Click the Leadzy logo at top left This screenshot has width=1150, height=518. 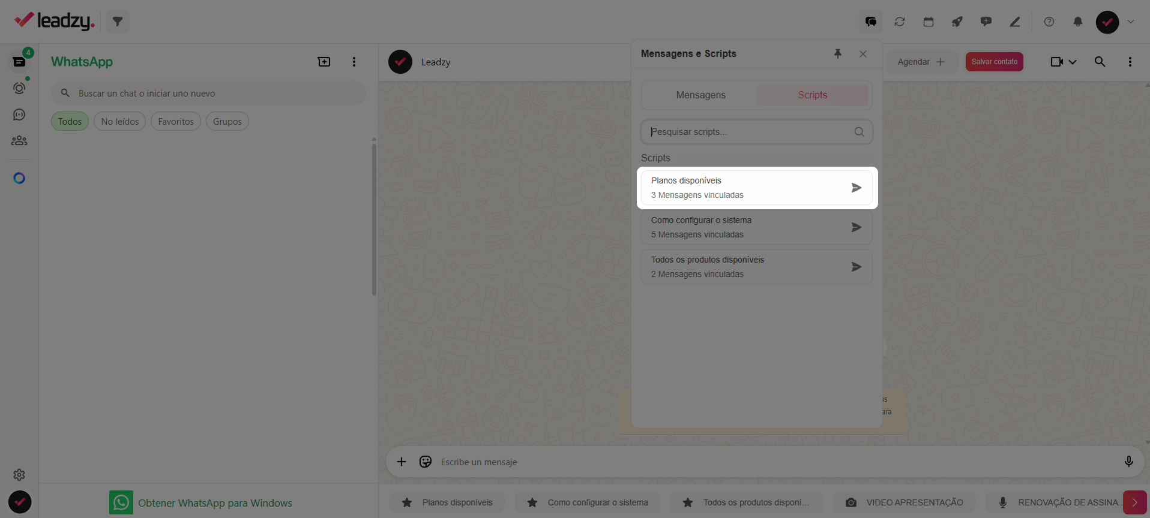pyautogui.click(x=55, y=21)
